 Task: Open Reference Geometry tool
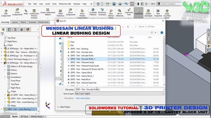pos(102,12)
